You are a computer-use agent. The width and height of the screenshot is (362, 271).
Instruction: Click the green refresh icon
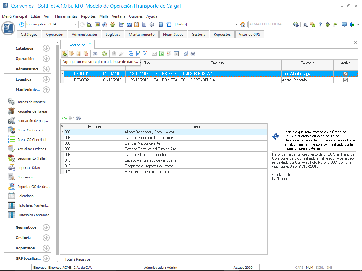[x=104, y=54]
